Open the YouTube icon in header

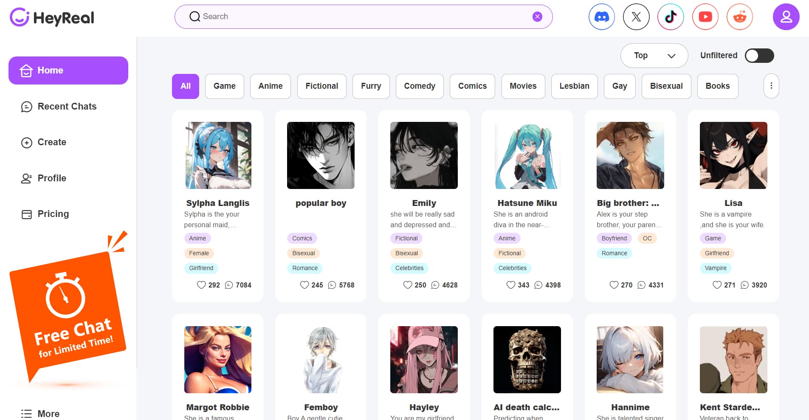[x=705, y=17]
